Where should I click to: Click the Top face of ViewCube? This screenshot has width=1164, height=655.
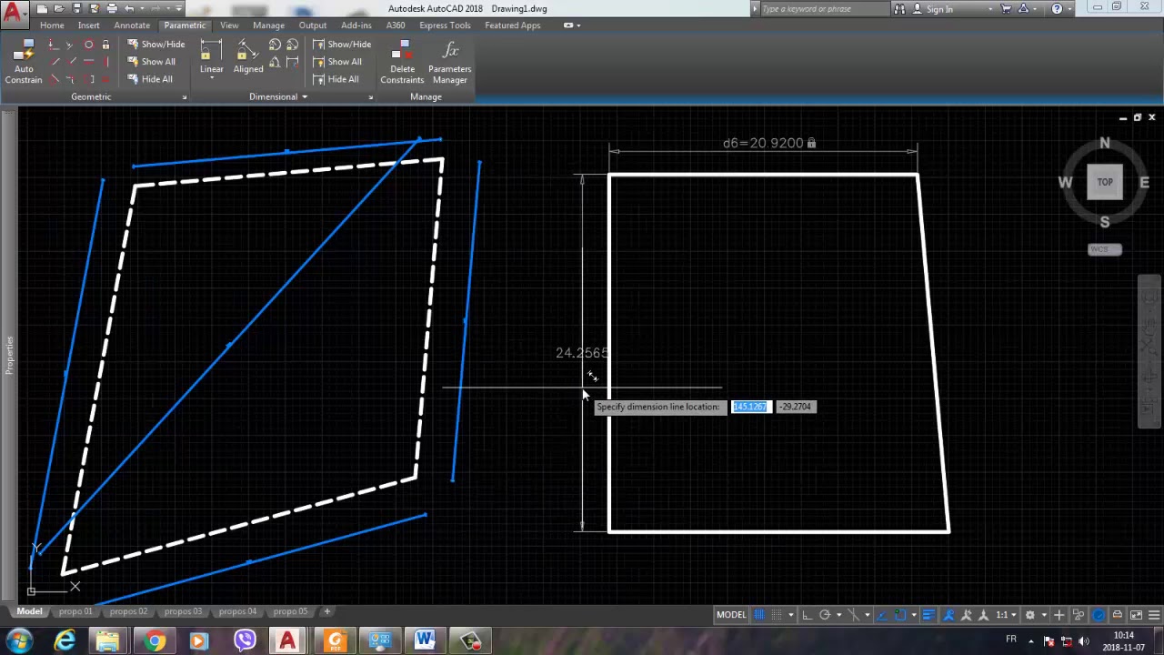coord(1105,182)
